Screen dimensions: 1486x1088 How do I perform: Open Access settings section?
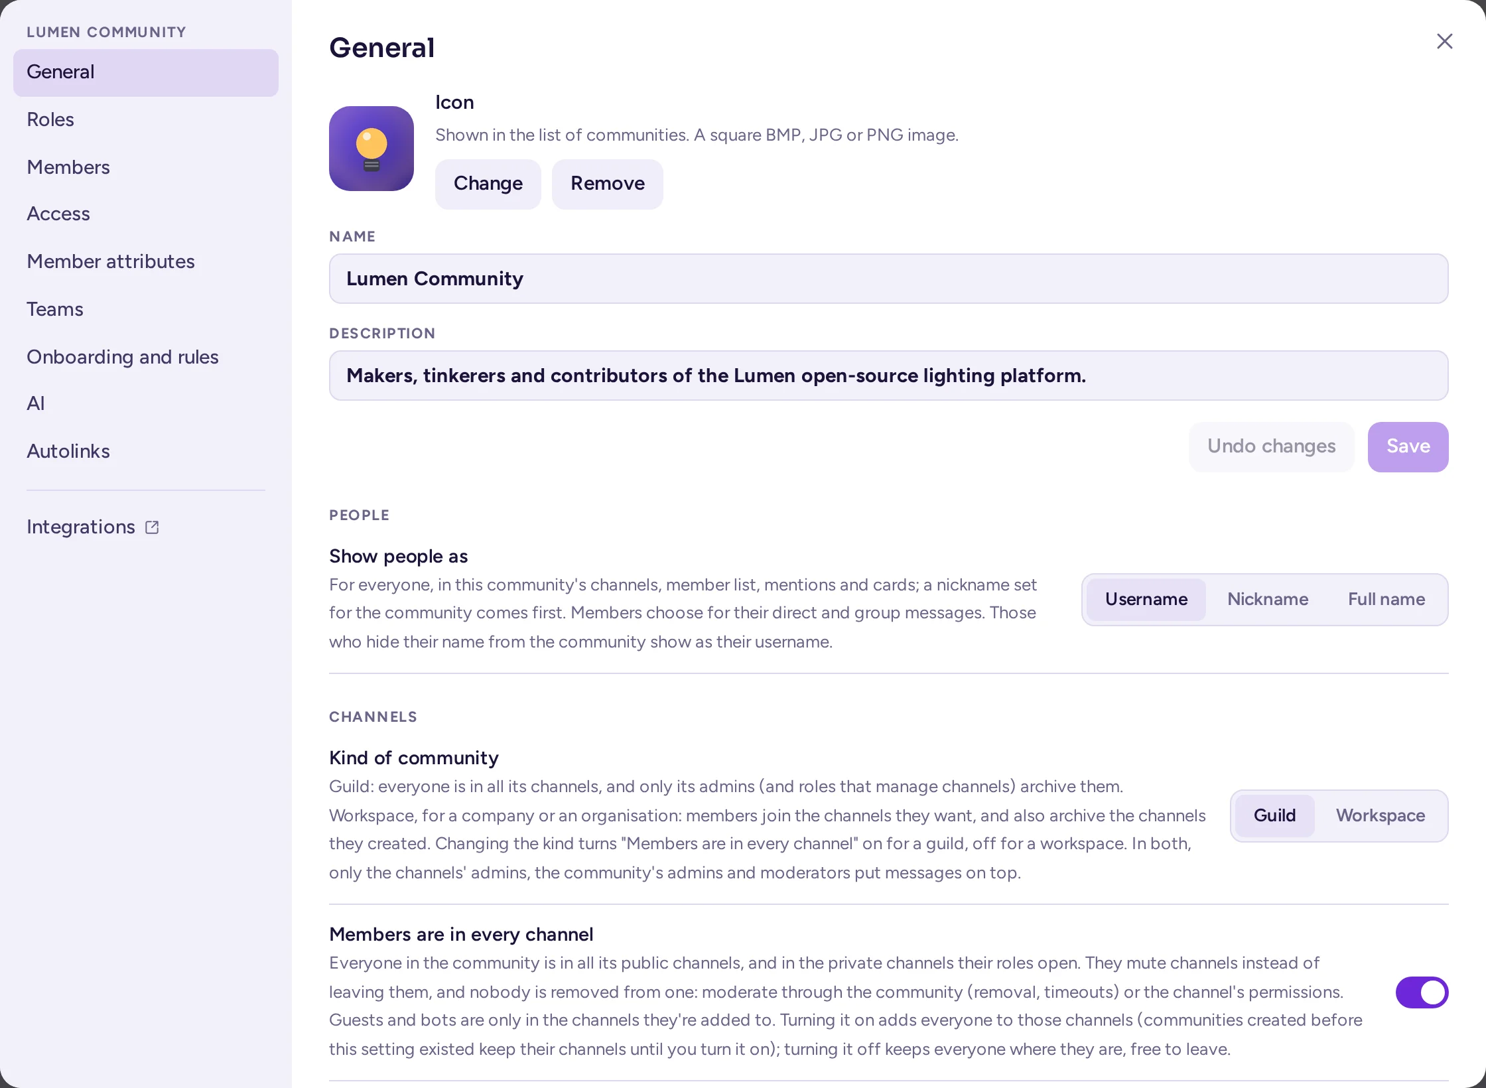point(146,214)
